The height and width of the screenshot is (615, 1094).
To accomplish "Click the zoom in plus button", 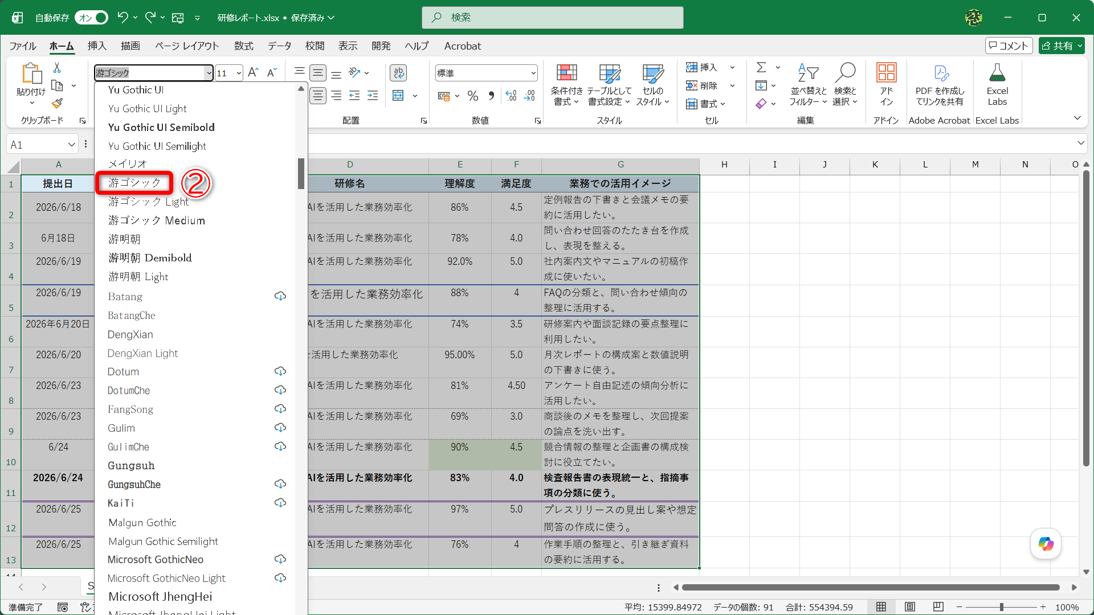I will pyautogui.click(x=1043, y=607).
